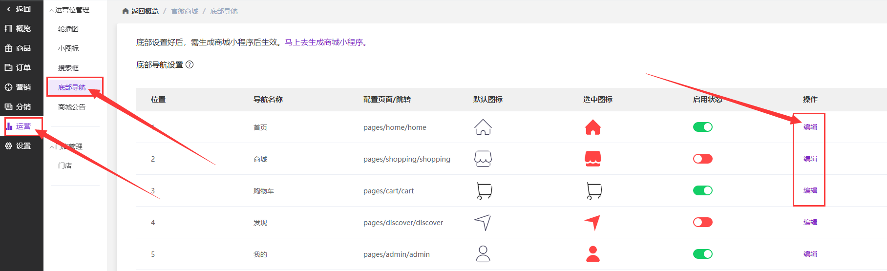Viewport: 887px width, 271px height.
Task: Enable the 商城 navigation toggle
Action: [x=702, y=159]
